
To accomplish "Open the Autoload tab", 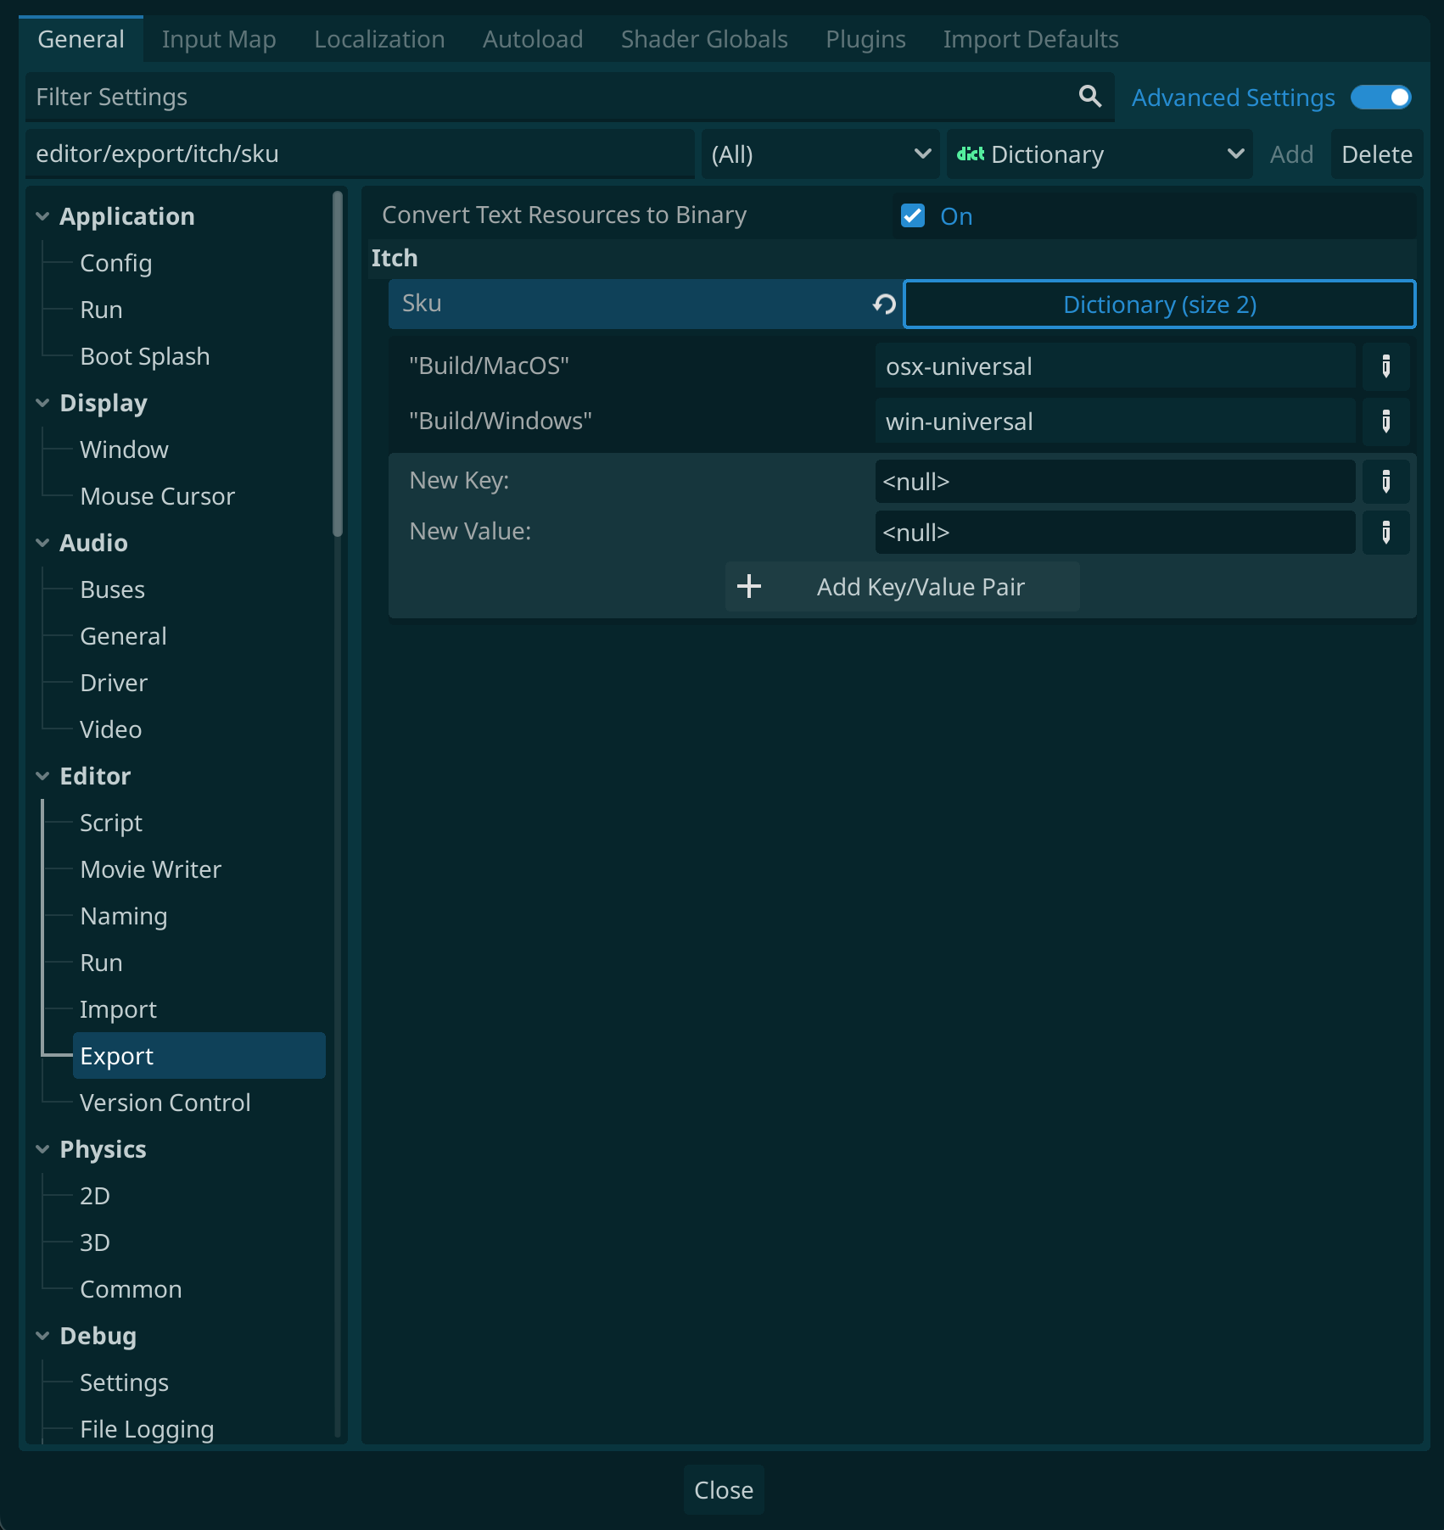I will click(x=532, y=39).
